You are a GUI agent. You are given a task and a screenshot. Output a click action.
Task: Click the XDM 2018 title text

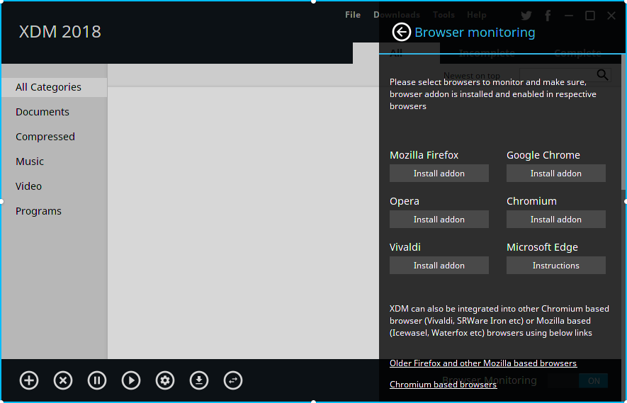click(60, 32)
